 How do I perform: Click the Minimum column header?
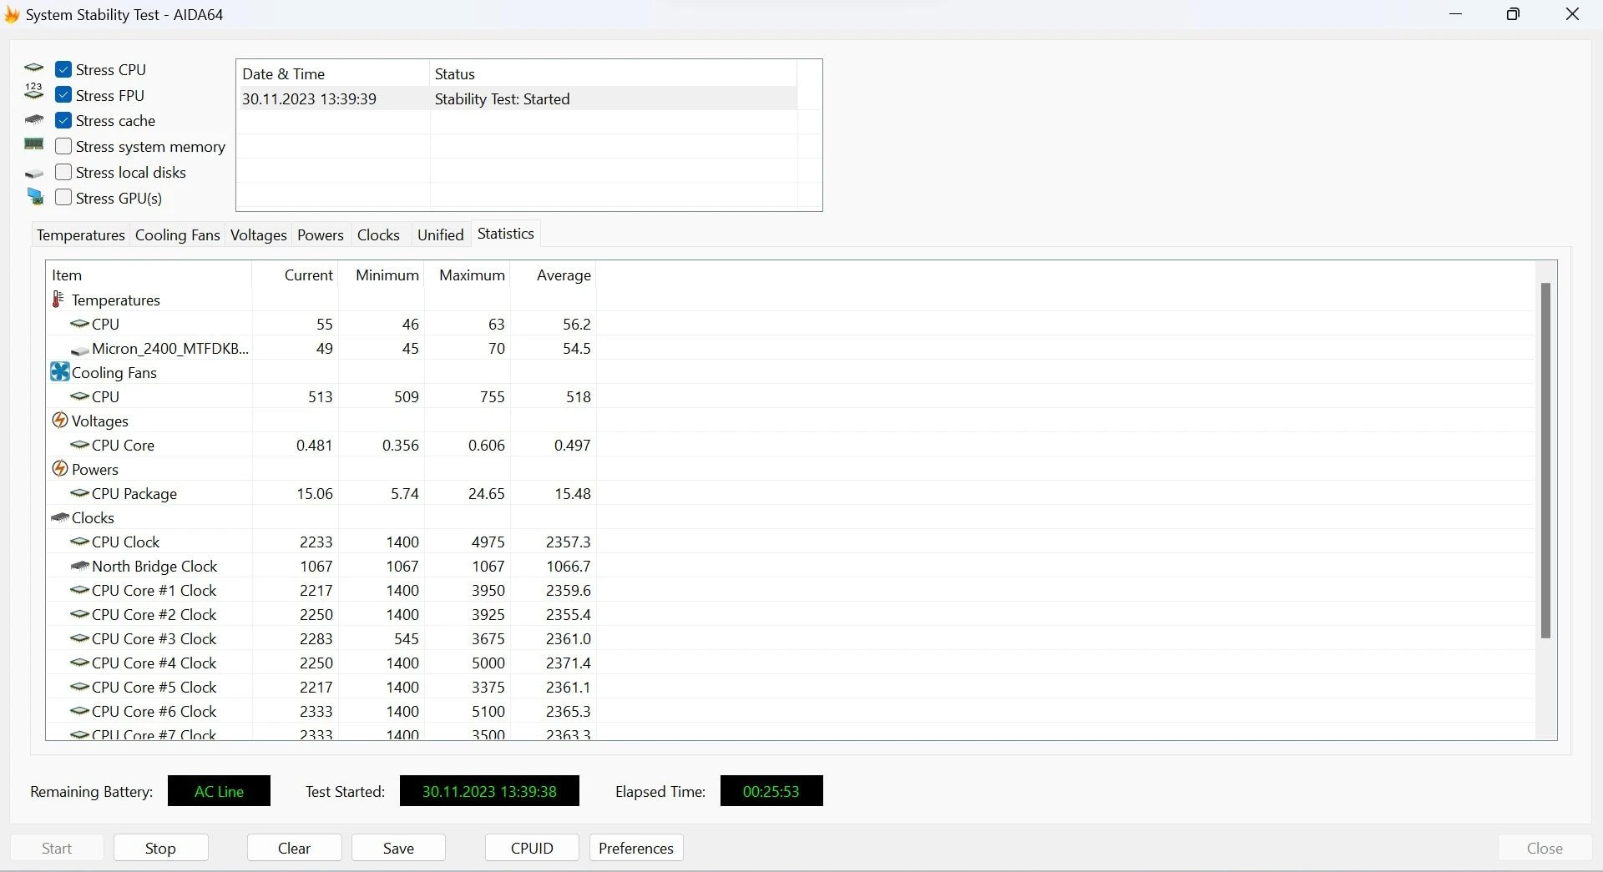(382, 275)
